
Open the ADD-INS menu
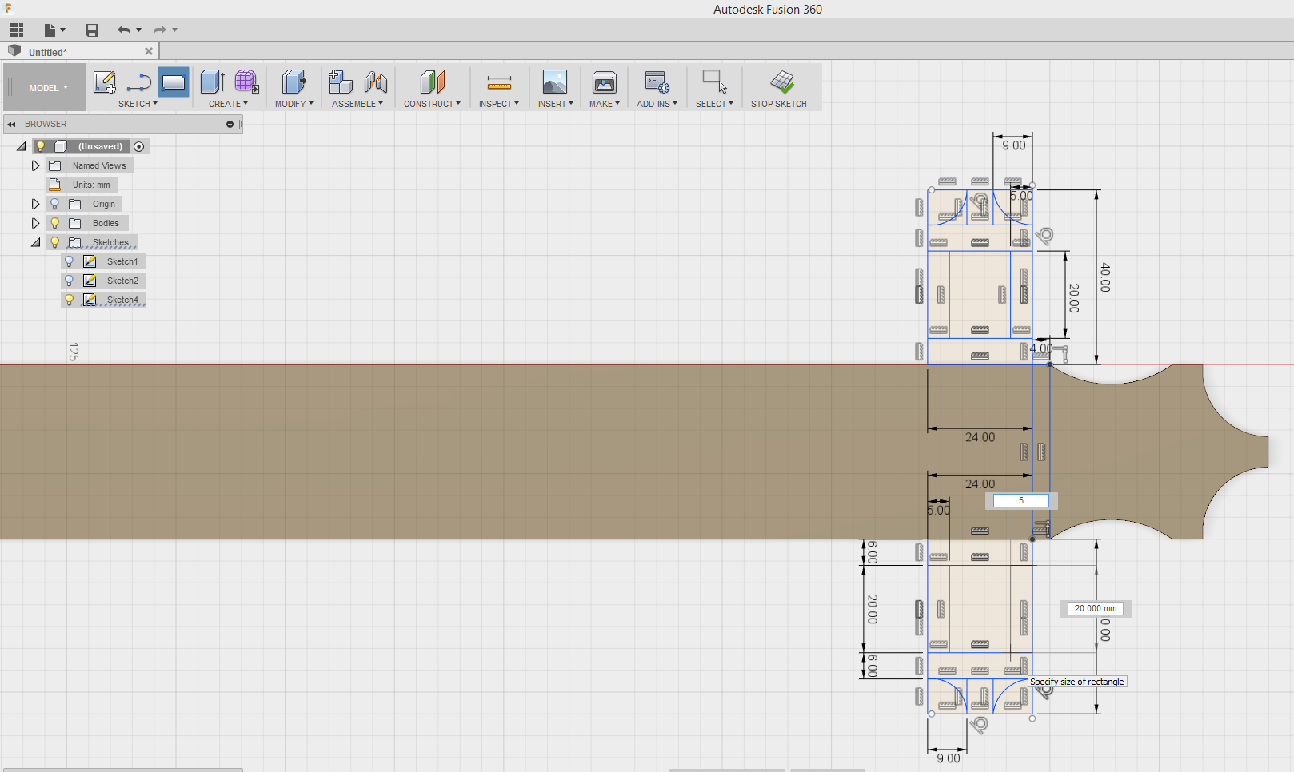tap(657, 104)
